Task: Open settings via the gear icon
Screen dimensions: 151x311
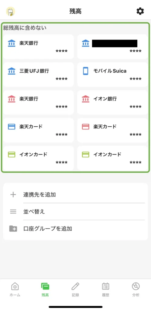Action: click(x=140, y=11)
